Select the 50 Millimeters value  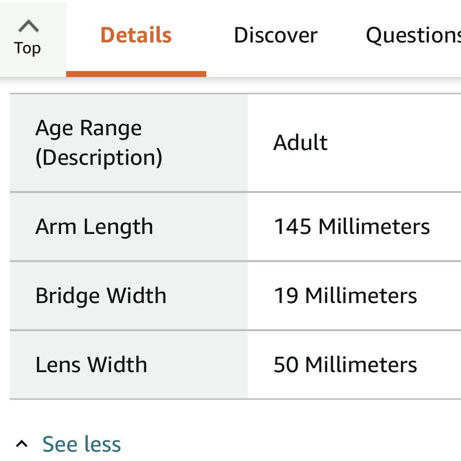click(x=345, y=365)
